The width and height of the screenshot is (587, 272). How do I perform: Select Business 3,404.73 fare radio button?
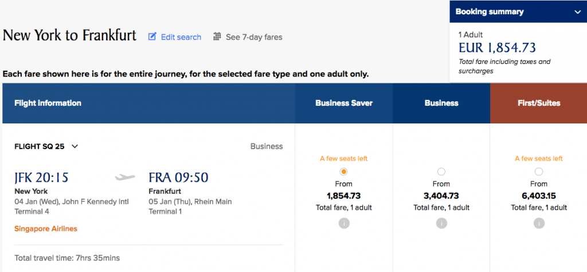point(441,171)
